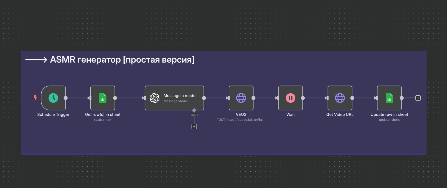Click the orange trigger lightning bolt icon

35,98
